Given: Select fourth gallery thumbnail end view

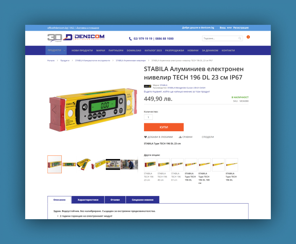Looking at the screenshot, I should click(98, 164).
